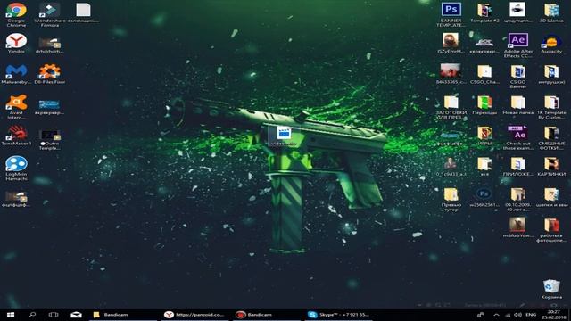Change the ENG input language
Viewport: 571px width, 321px height.
tap(531, 315)
